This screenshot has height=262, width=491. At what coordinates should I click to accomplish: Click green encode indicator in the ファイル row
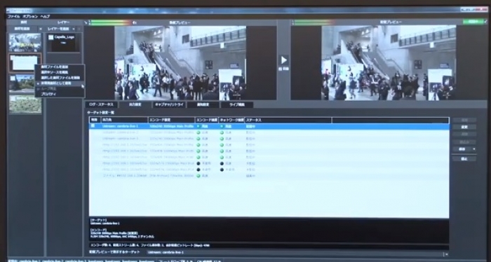click(199, 176)
